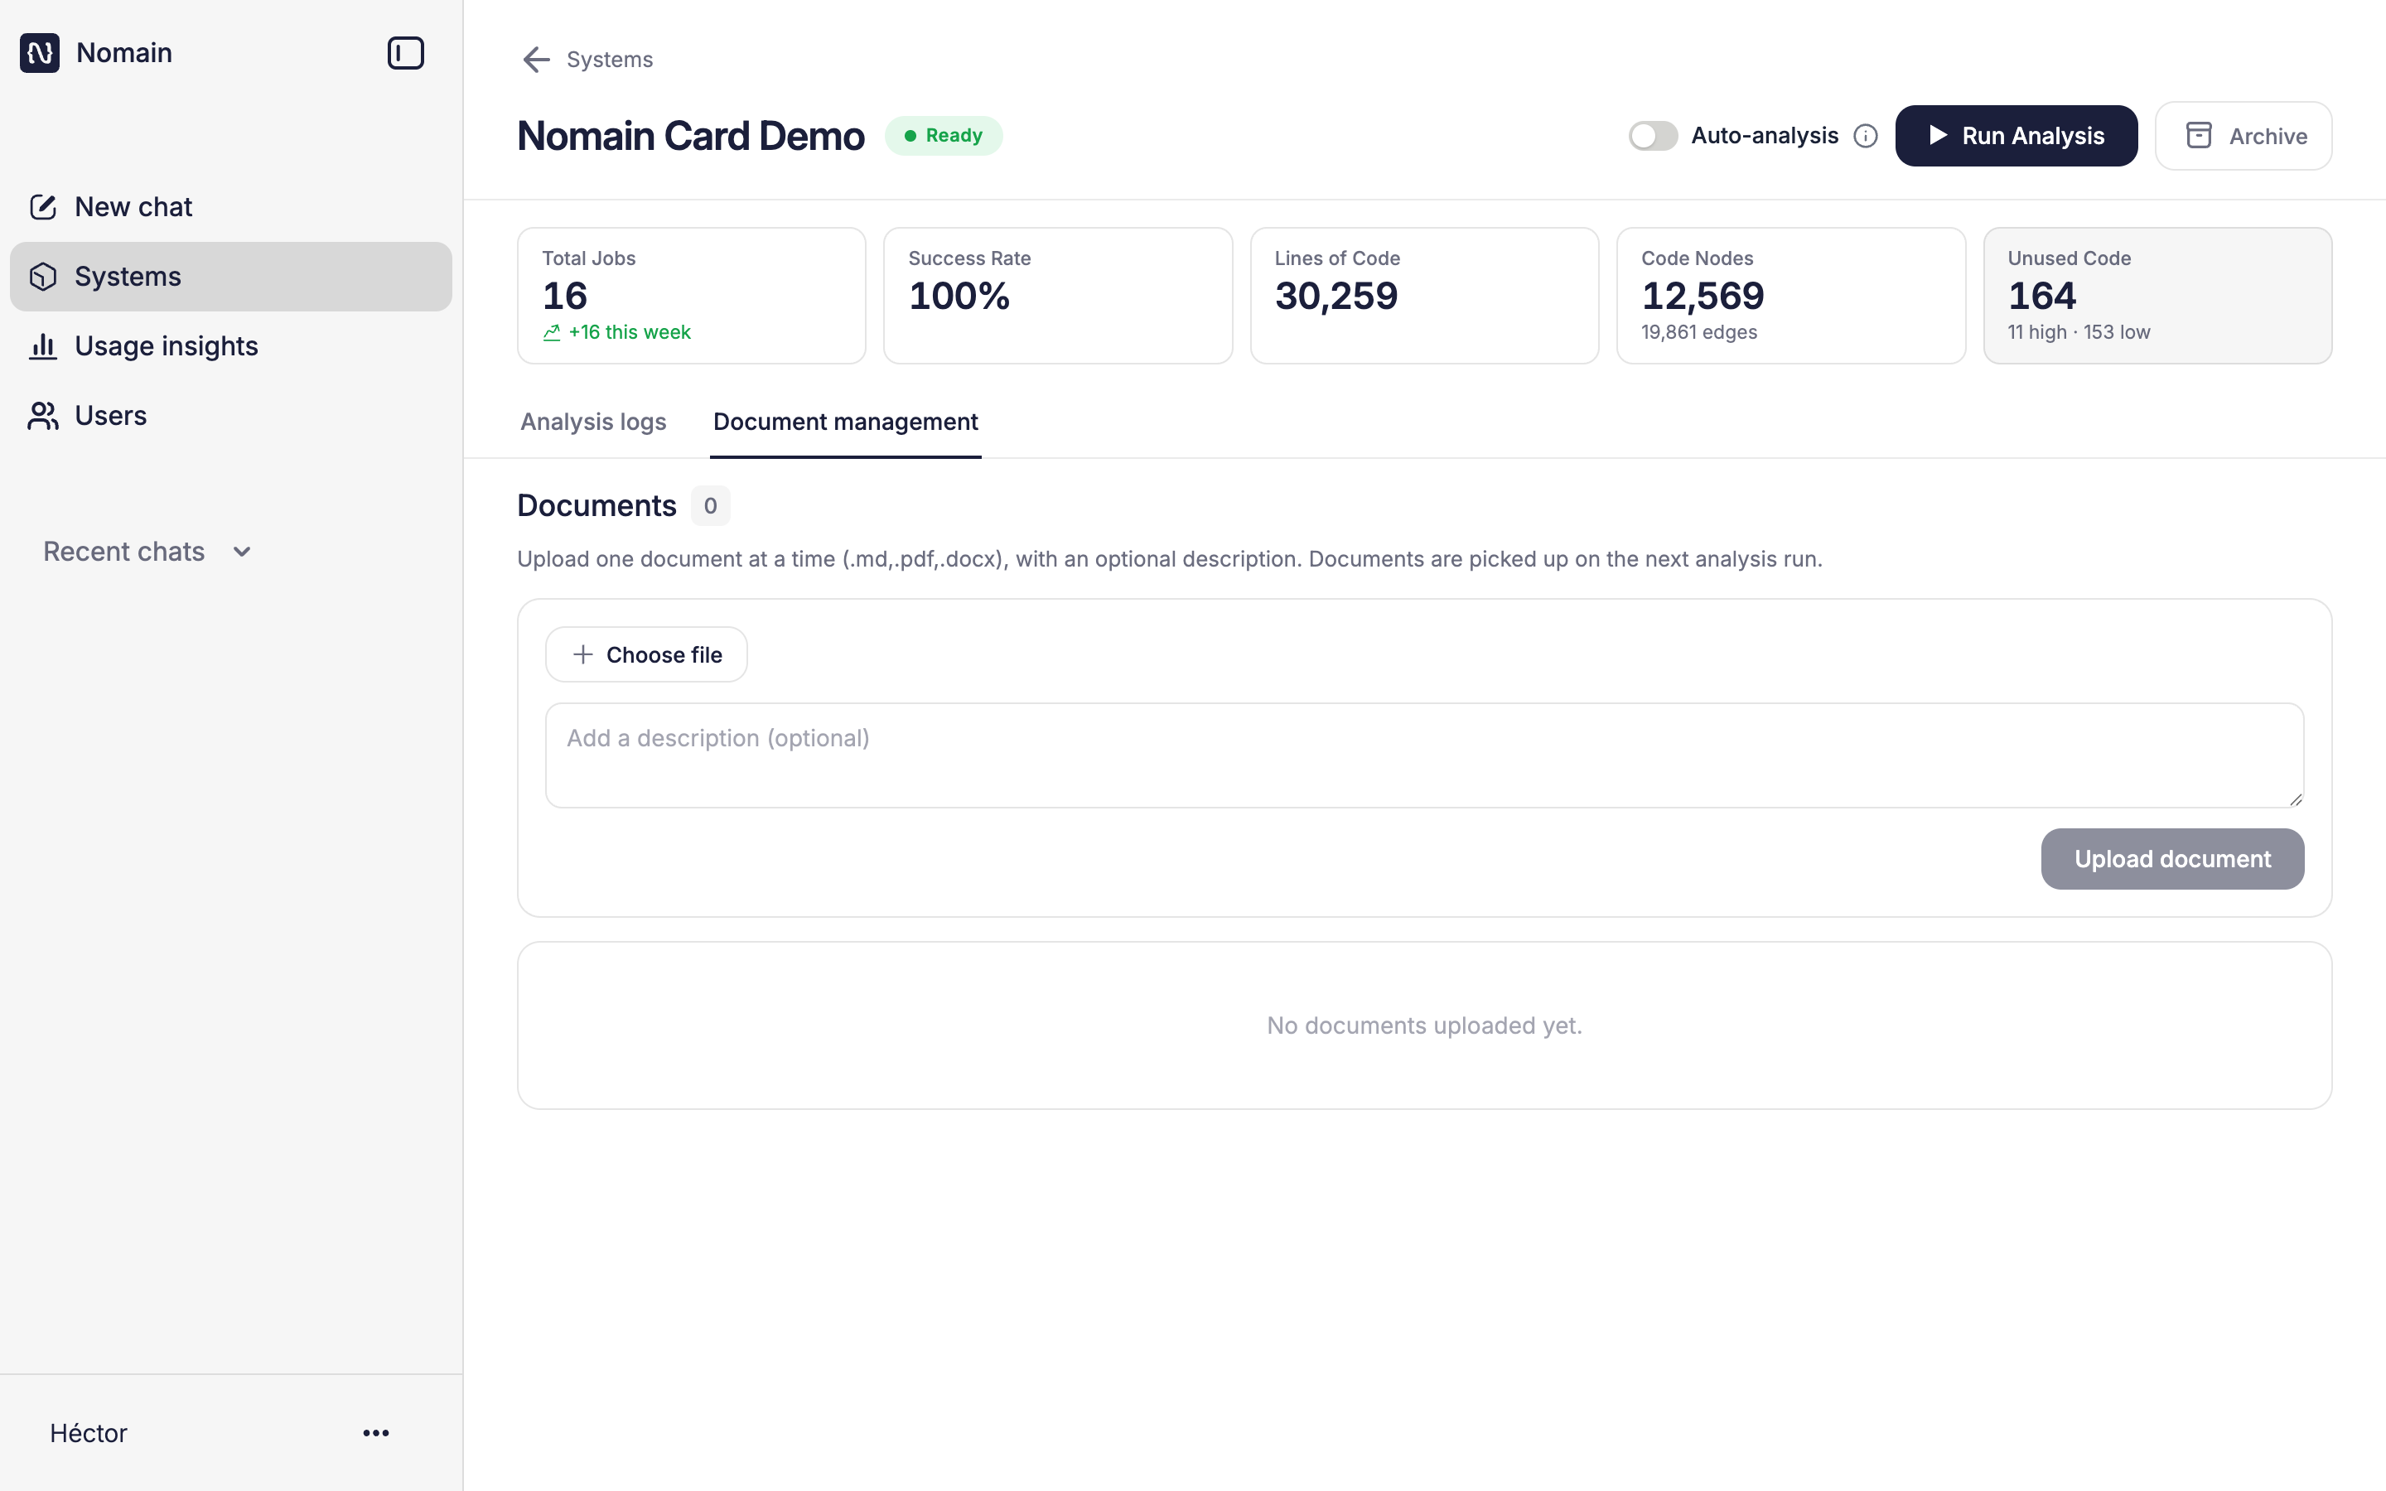Start a New chat

pos(230,207)
